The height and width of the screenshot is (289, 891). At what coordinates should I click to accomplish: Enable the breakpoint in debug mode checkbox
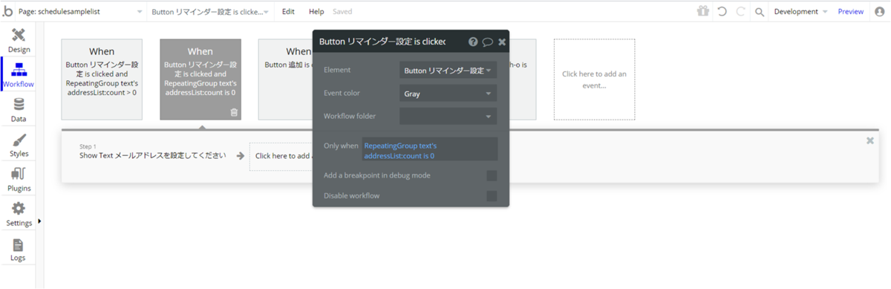tap(492, 175)
